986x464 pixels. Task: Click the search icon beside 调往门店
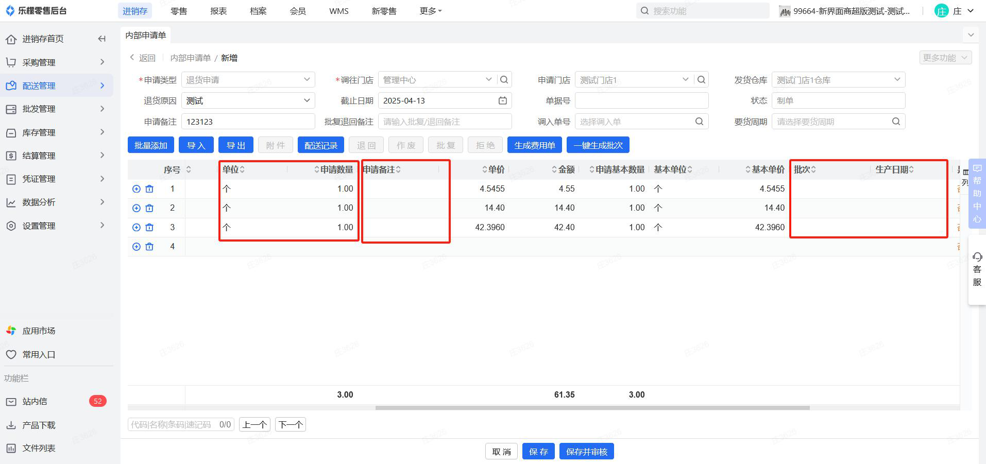coord(504,80)
